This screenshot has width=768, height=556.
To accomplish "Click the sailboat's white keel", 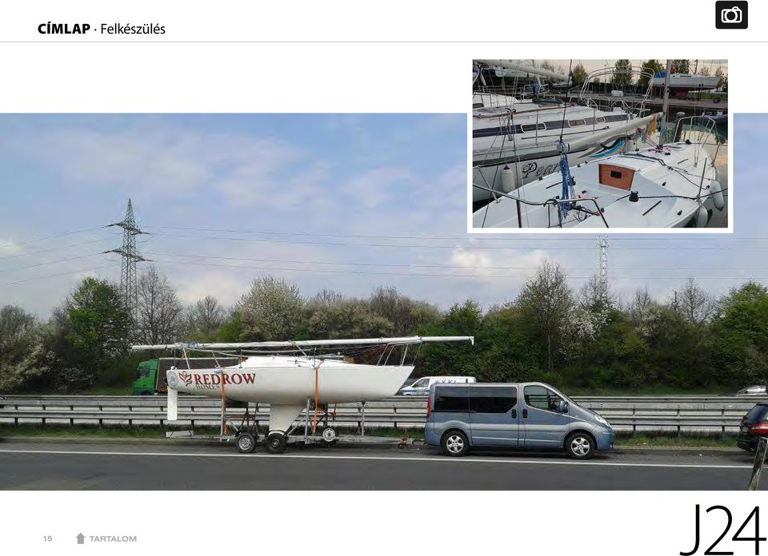I will 285,418.
